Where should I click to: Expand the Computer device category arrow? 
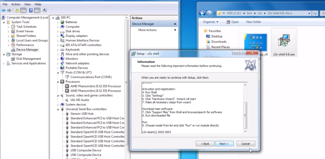pos(58,27)
